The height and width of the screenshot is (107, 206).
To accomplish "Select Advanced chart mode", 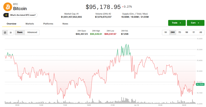I will tap(32, 32).
